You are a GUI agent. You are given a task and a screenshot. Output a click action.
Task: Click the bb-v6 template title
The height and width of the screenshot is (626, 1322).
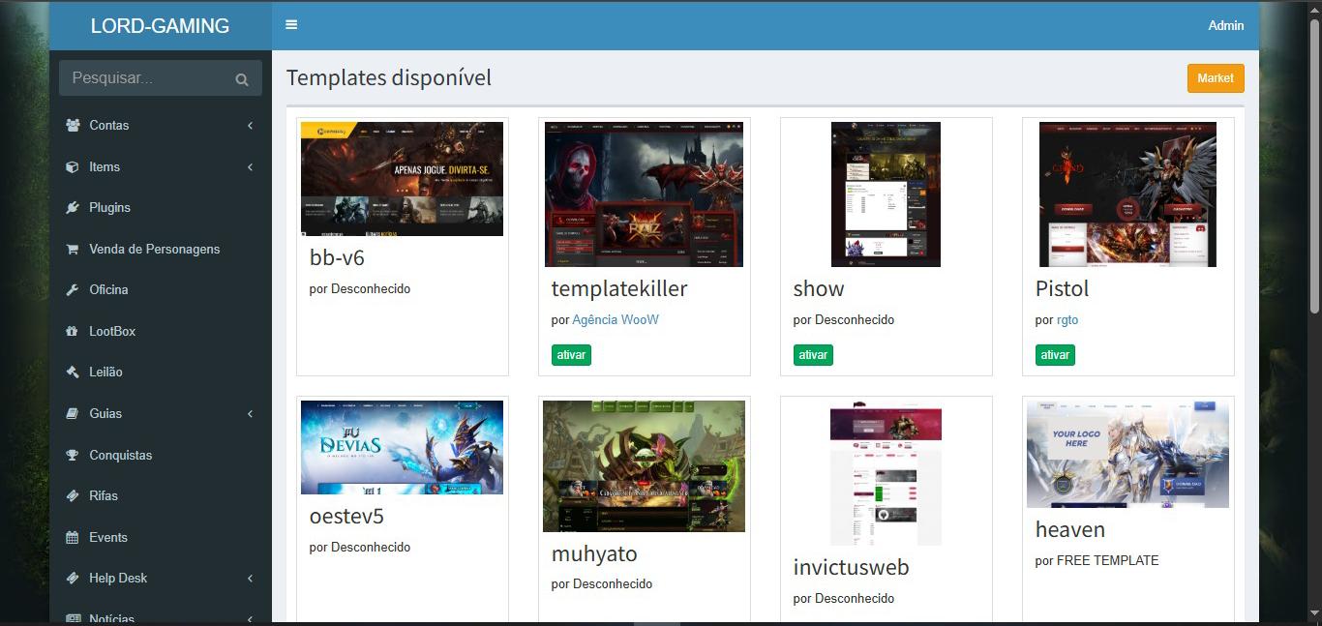point(337,258)
